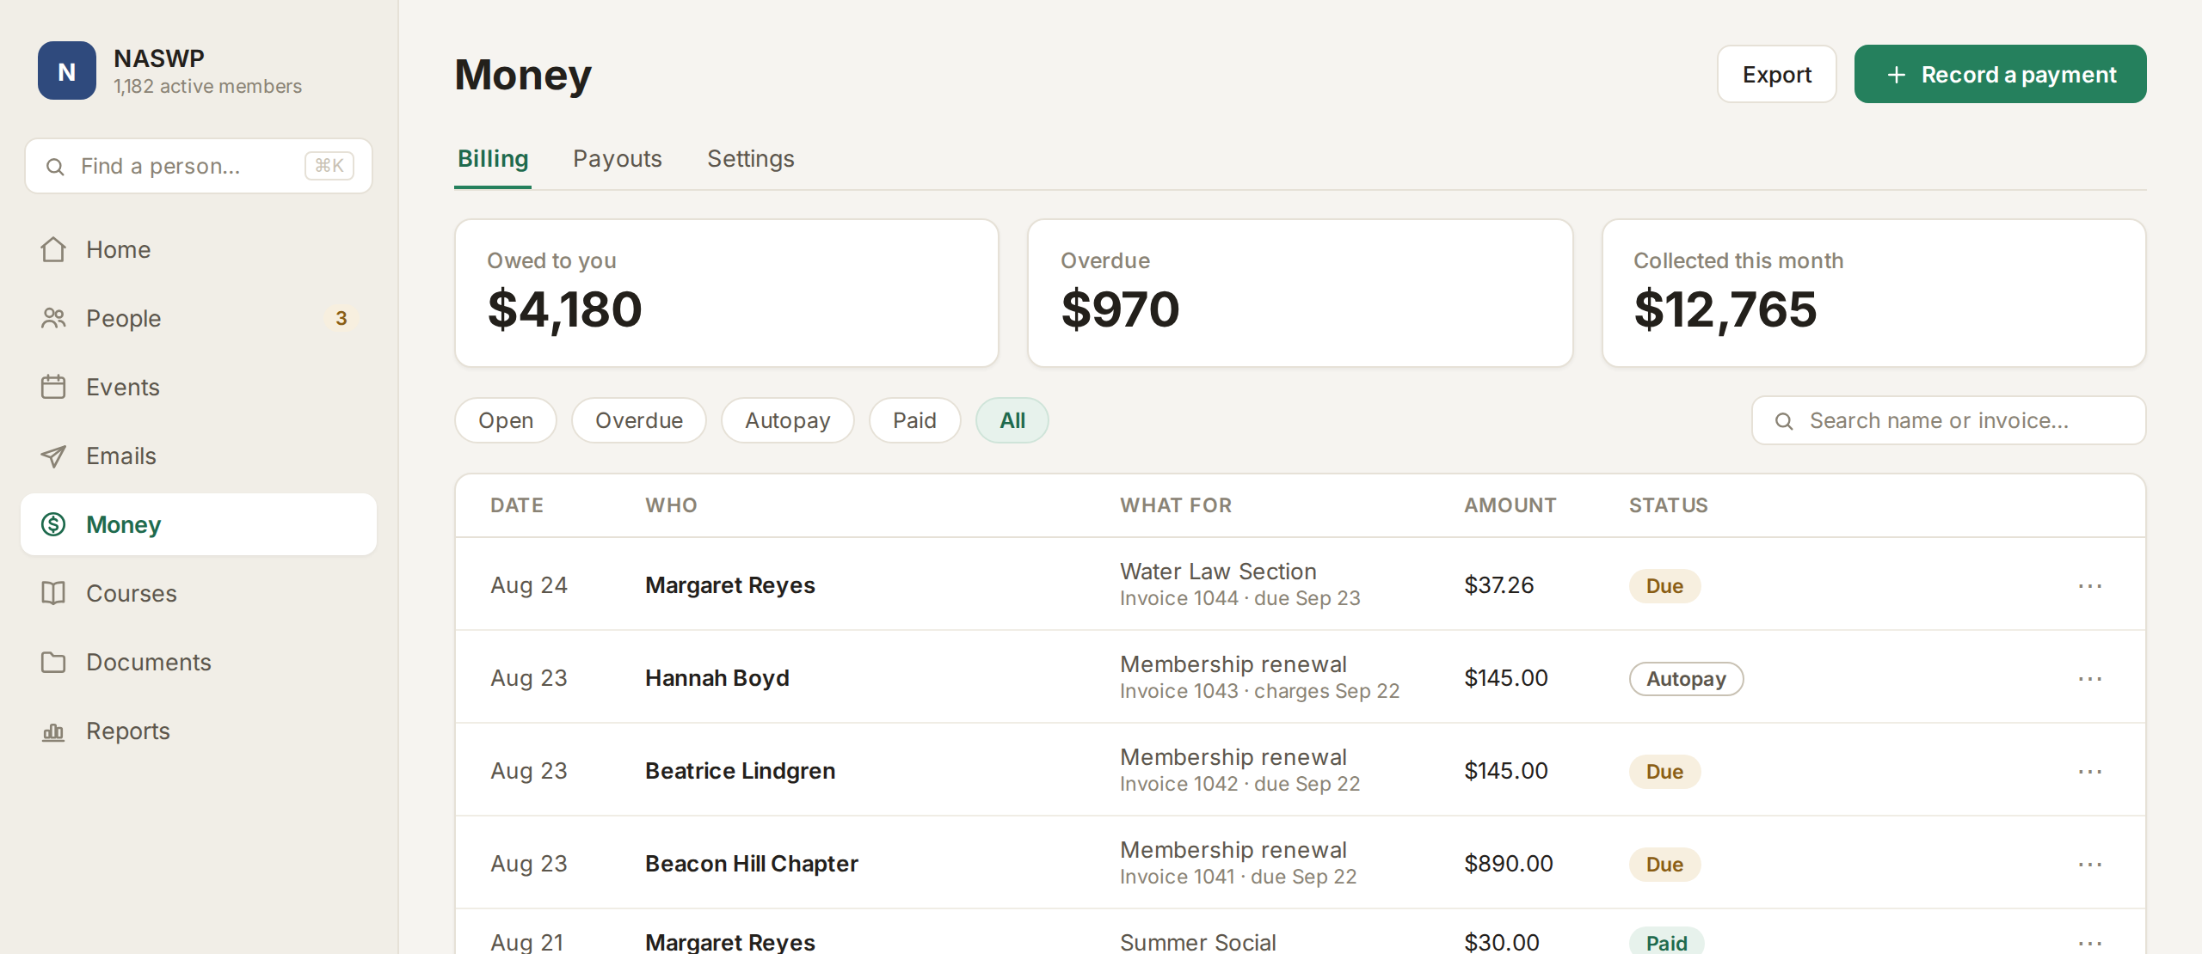Open the Events calendar icon
The width and height of the screenshot is (2202, 954).
pos(53,387)
